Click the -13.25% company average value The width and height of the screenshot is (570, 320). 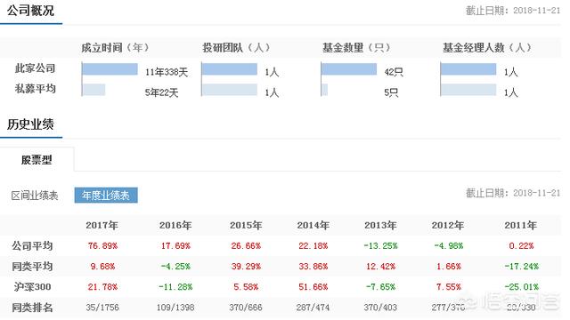(380, 246)
